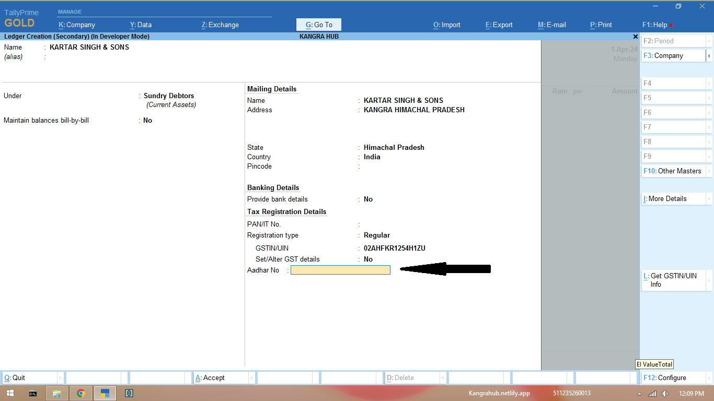Open the Go To menu

pos(319,25)
